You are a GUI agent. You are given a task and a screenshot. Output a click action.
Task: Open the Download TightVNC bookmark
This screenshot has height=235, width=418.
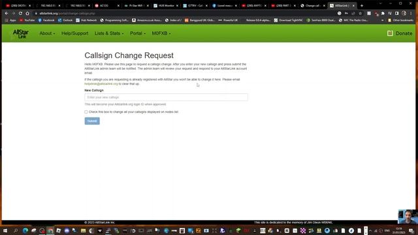[288, 20]
